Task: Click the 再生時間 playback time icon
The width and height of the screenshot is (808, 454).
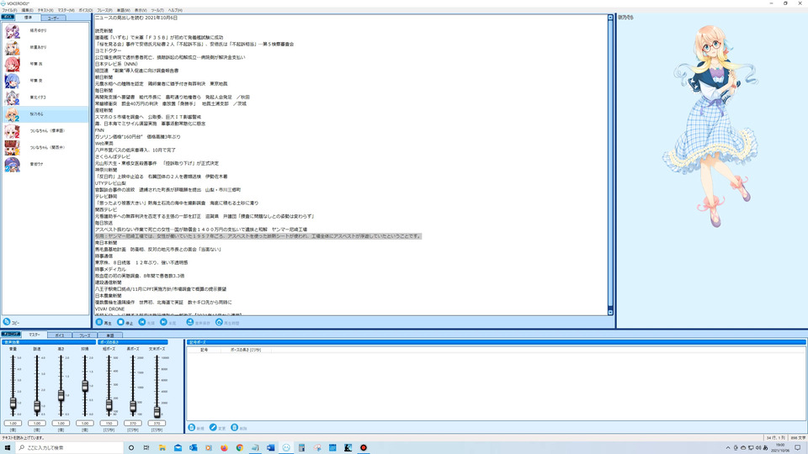Action: click(x=219, y=322)
